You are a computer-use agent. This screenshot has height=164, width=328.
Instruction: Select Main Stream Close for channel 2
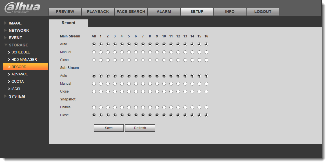[x=108, y=60]
